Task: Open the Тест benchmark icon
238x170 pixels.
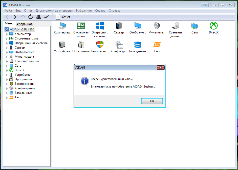Action: tap(157, 45)
